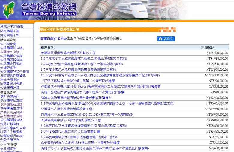Viewport: 234px width, 152px height.
Task: Open 閱採購電子報 subscription link
Action: (x=10, y=31)
